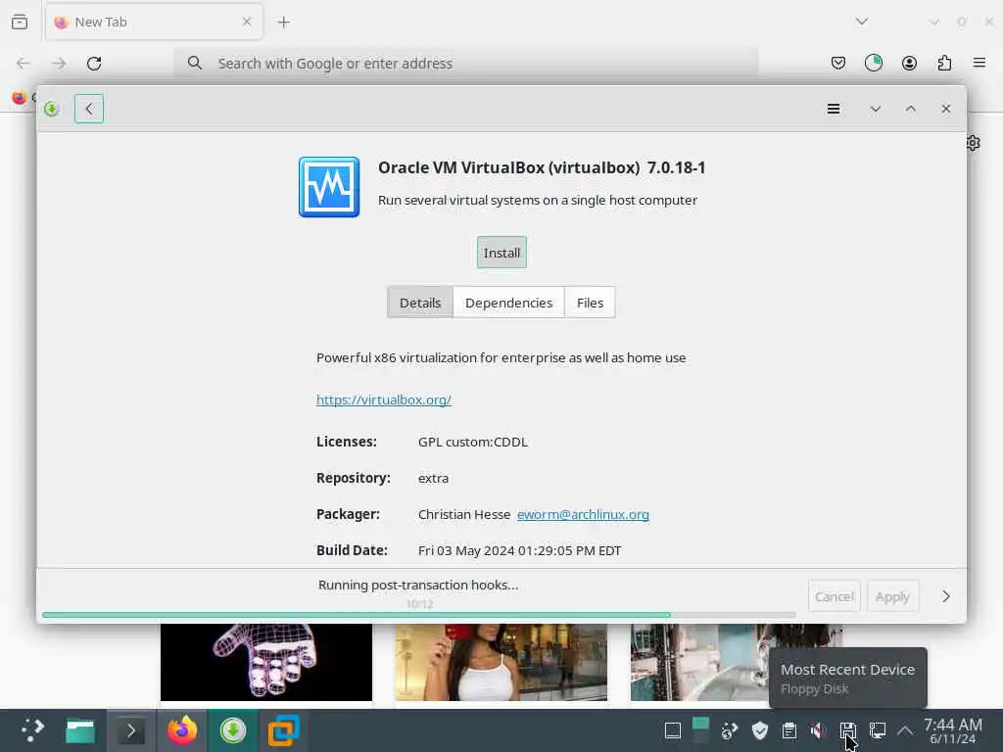Open the Firefox application menu
This screenshot has height=752, width=1003.
[979, 63]
